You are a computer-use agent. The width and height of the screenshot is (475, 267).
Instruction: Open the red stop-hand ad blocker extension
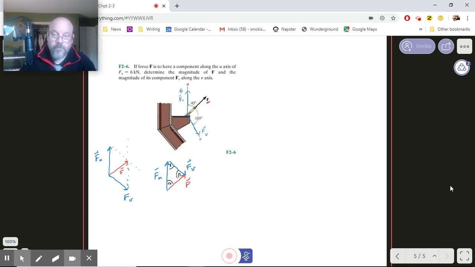coord(407,18)
